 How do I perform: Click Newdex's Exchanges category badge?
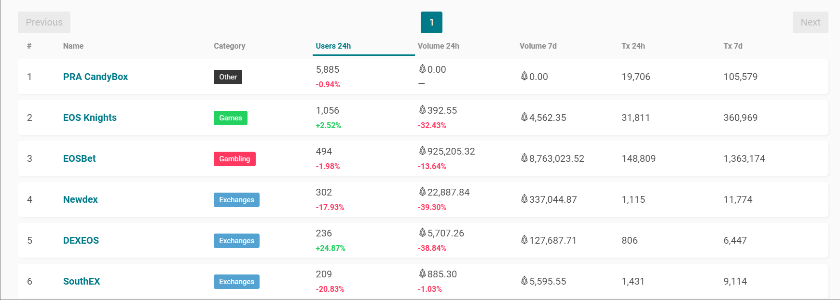236,200
